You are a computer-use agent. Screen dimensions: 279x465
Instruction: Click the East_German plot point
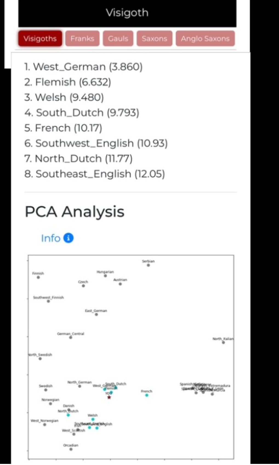96,314
